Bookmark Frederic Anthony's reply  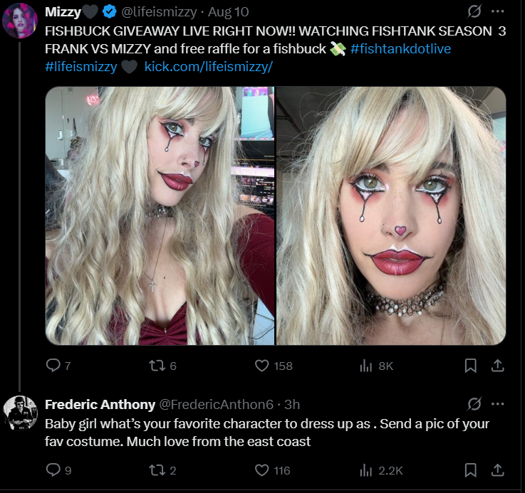pyautogui.click(x=470, y=470)
